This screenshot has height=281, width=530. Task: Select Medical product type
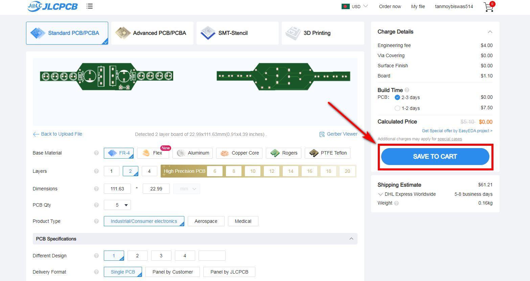coord(243,221)
